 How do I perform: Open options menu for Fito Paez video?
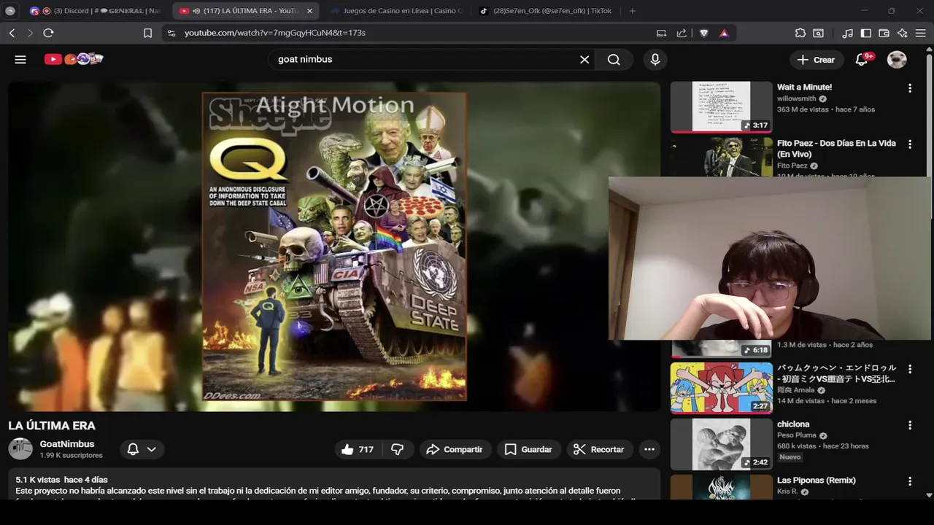[x=910, y=144]
